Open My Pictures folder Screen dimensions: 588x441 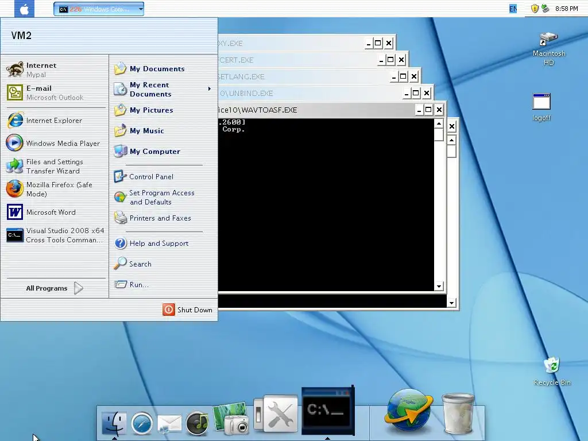144,110
